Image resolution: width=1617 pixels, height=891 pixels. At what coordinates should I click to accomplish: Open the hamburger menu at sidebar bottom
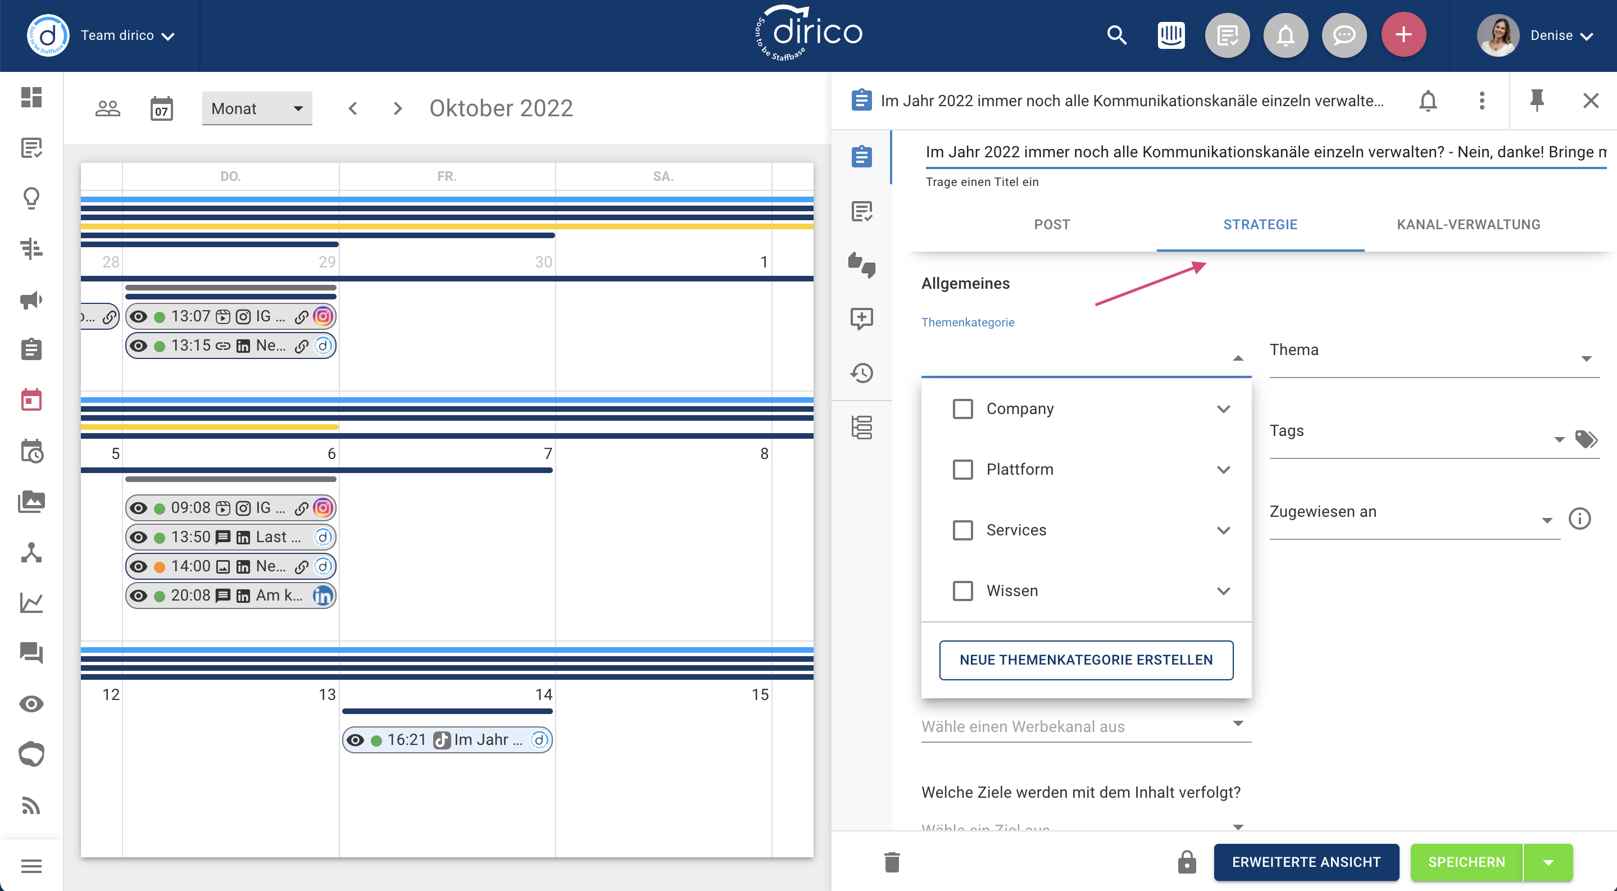click(x=31, y=866)
